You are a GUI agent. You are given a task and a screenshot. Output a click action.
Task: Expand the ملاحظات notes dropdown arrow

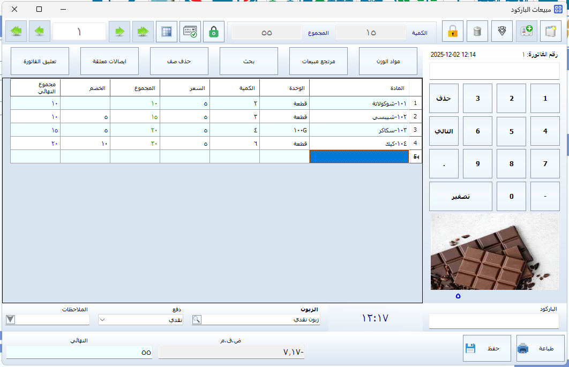click(x=11, y=319)
